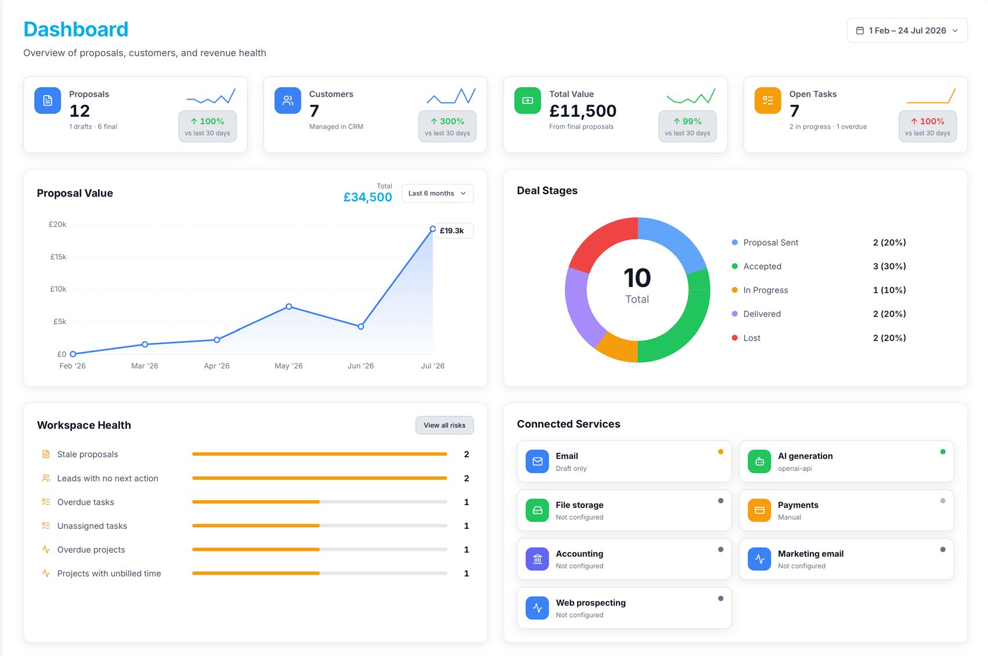The width and height of the screenshot is (988, 656).
Task: Click the Total Value banknote icon
Action: point(528,100)
